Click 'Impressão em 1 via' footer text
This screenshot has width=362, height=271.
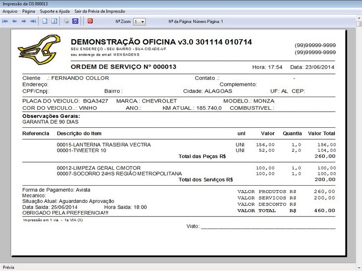tap(41, 220)
